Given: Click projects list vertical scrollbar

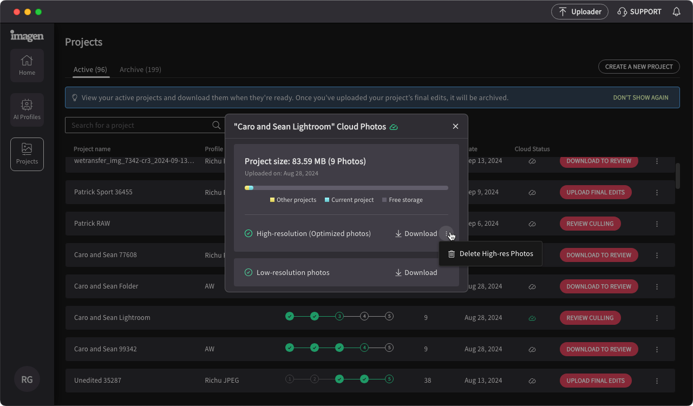Looking at the screenshot, I should tap(678, 175).
